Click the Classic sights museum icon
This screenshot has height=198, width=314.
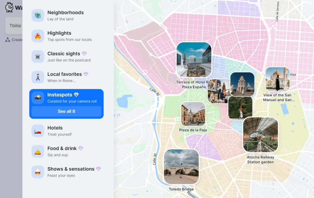(x=38, y=56)
